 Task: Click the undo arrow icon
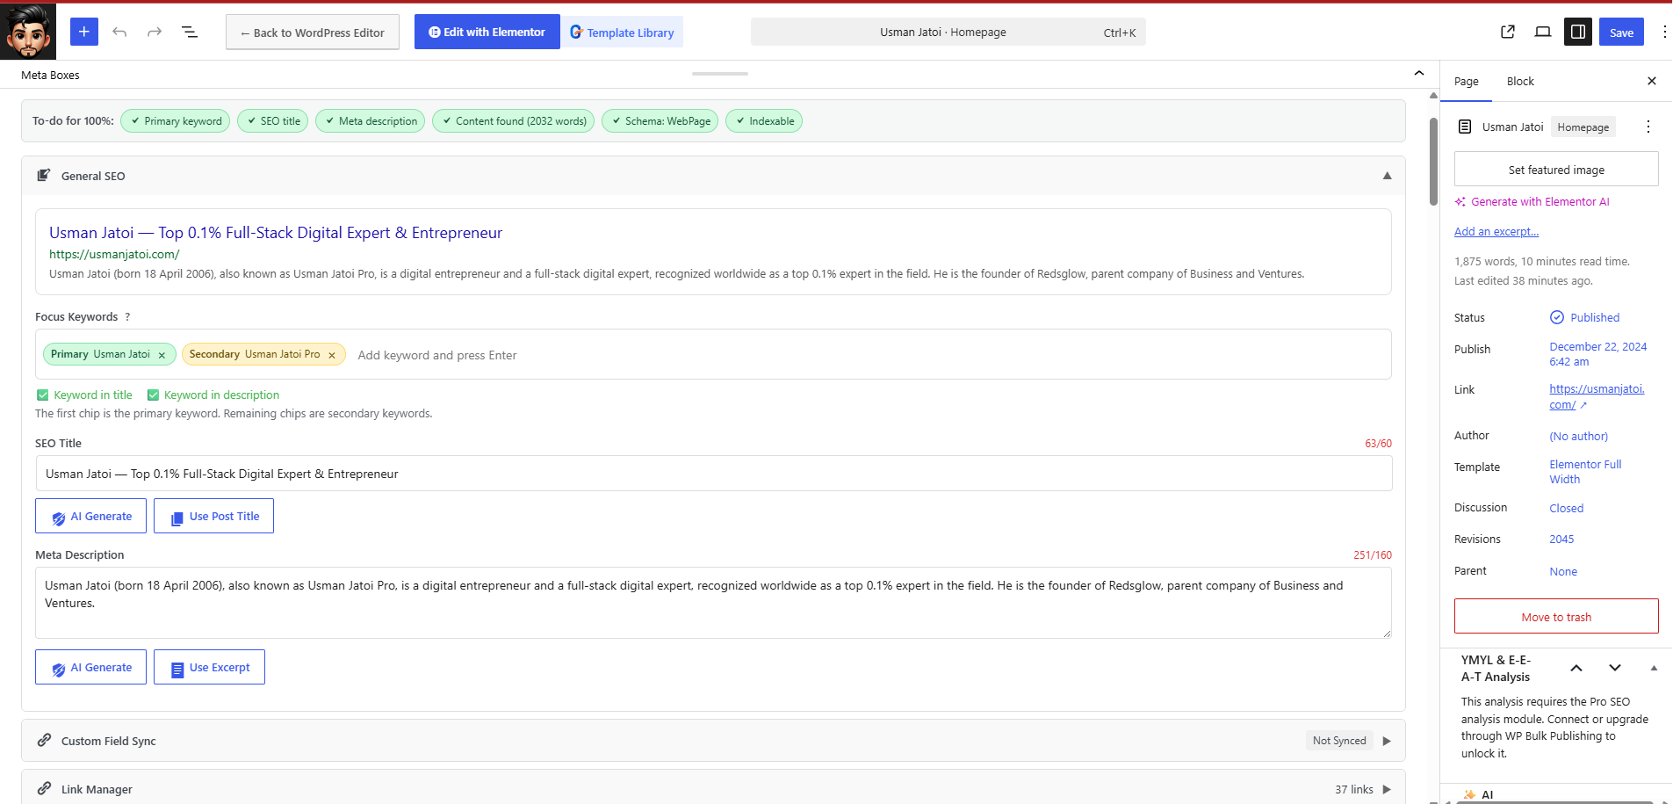pyautogui.click(x=119, y=33)
